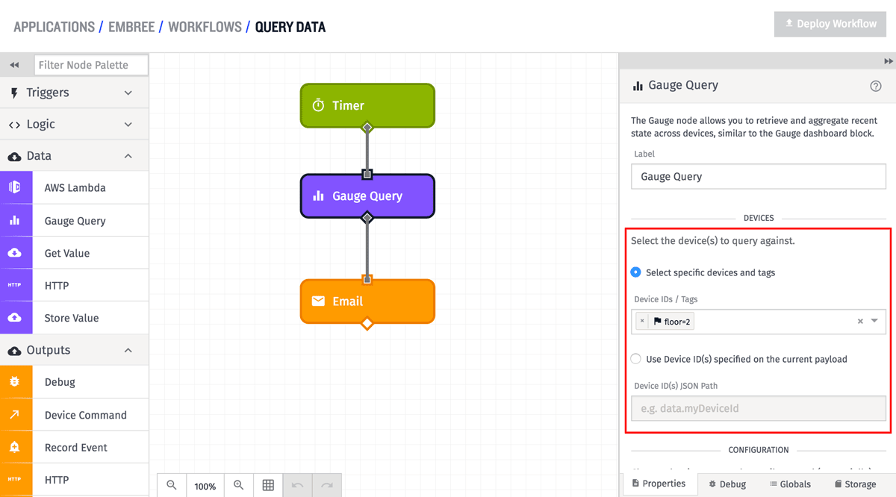Go to APPLICATIONS breadcrumb
The width and height of the screenshot is (896, 497).
[x=55, y=27]
